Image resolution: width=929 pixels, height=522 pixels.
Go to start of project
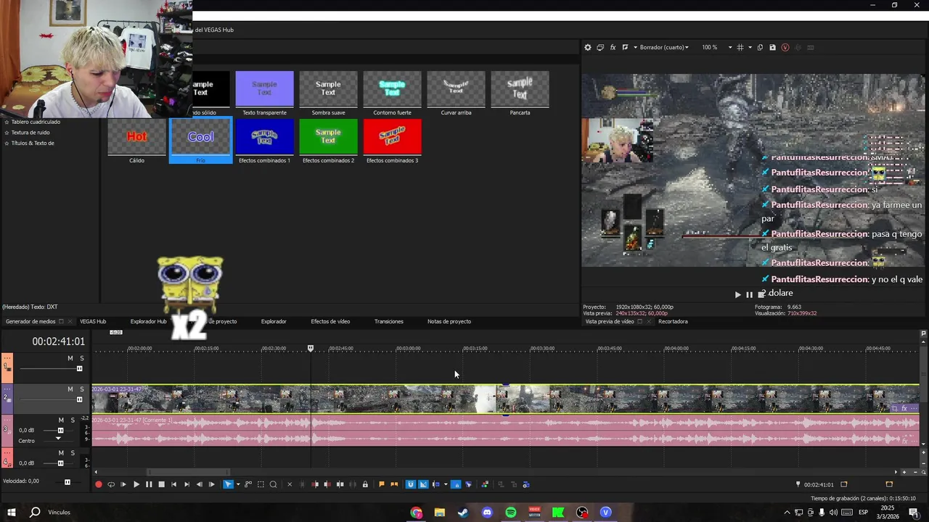(x=173, y=484)
